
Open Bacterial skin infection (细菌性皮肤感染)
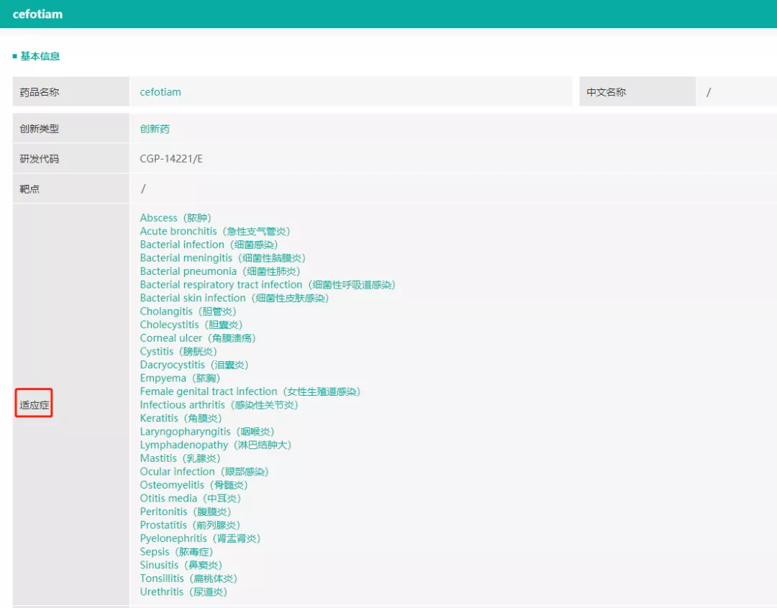click(x=235, y=299)
